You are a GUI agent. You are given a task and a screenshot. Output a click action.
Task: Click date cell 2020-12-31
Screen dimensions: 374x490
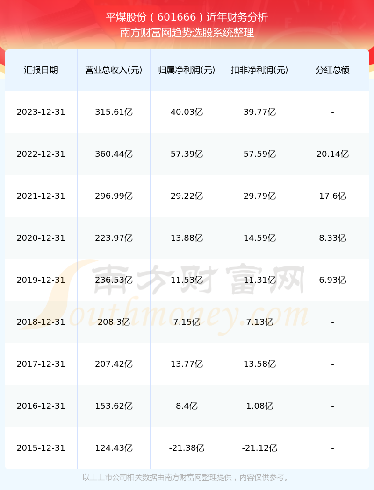click(x=41, y=238)
